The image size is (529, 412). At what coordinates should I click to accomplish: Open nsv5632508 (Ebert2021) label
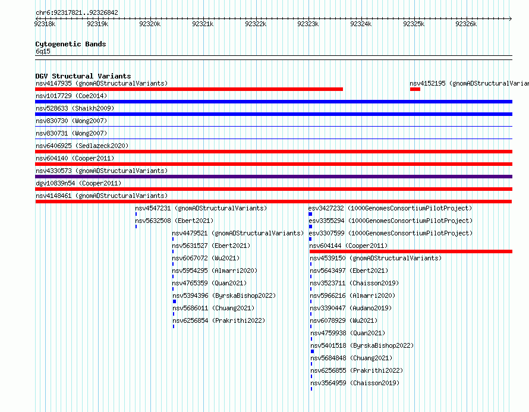(x=174, y=221)
